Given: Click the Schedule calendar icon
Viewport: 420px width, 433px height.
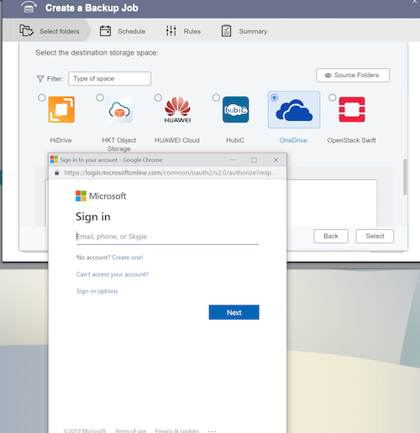Looking at the screenshot, I should click(x=105, y=31).
